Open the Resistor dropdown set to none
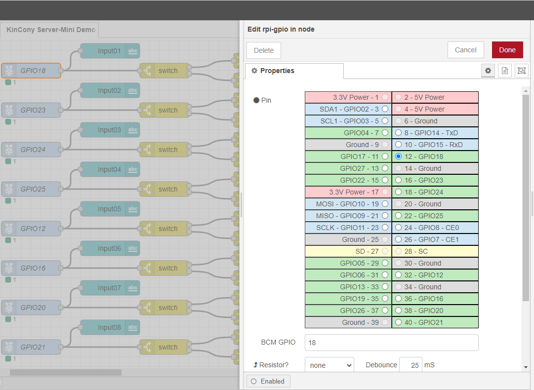 (329, 365)
